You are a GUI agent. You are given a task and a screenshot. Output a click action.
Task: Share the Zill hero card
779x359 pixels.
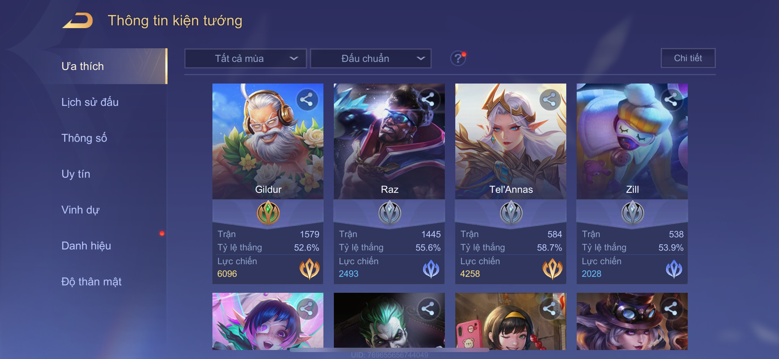click(x=671, y=99)
